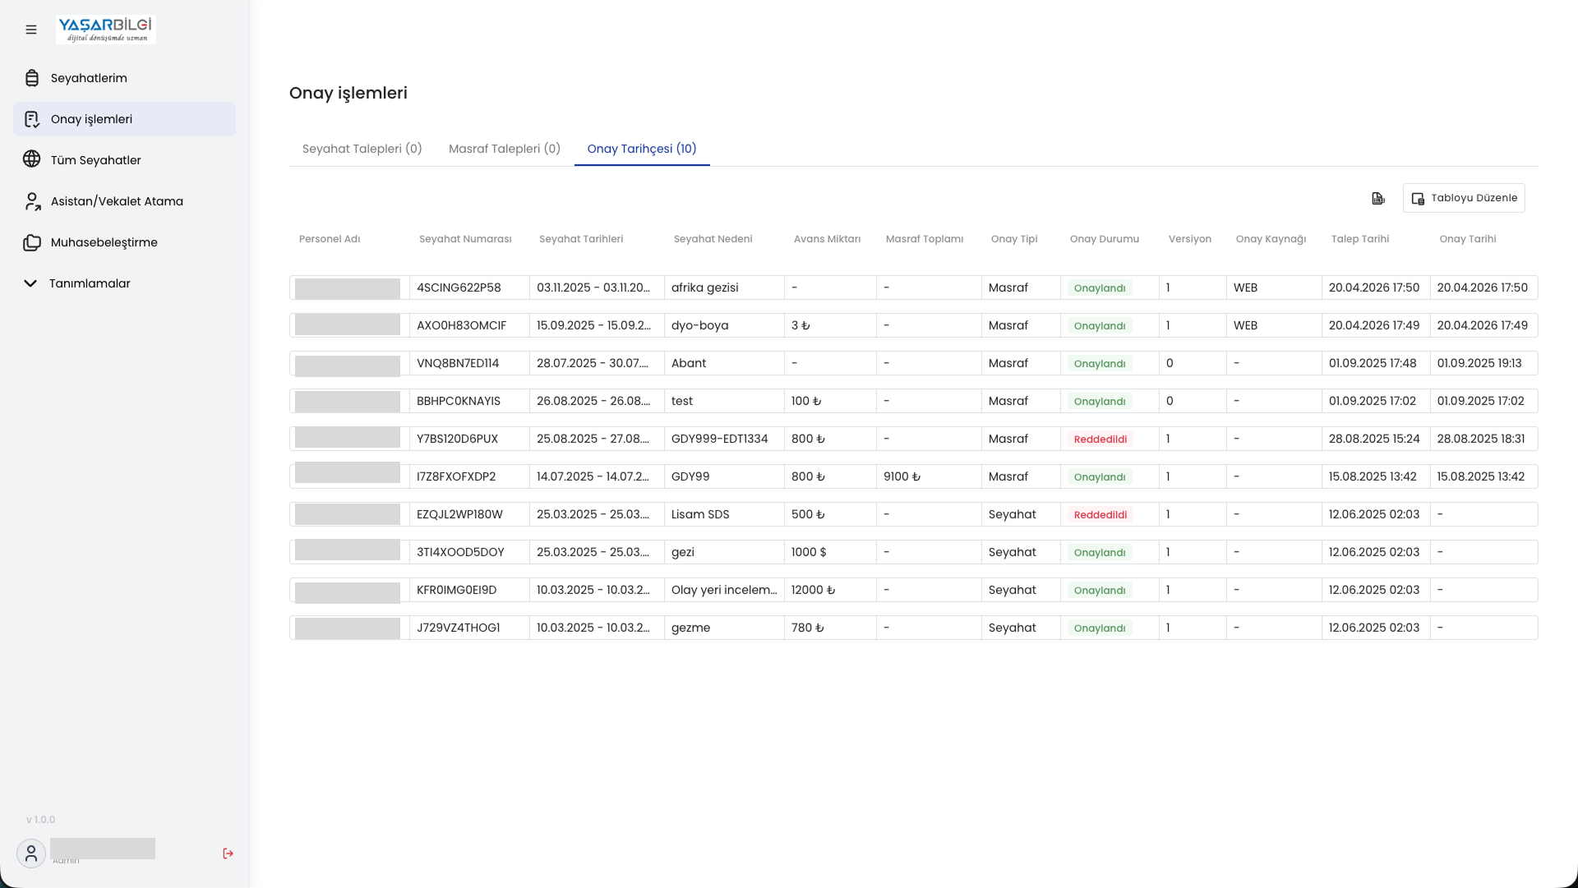Sort by Seyahat Tarihleri column header

581,239
